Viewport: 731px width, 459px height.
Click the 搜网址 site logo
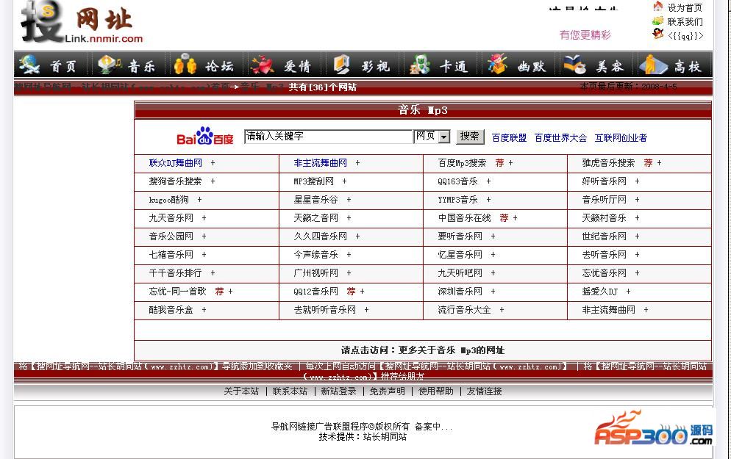pyautogui.click(x=82, y=22)
